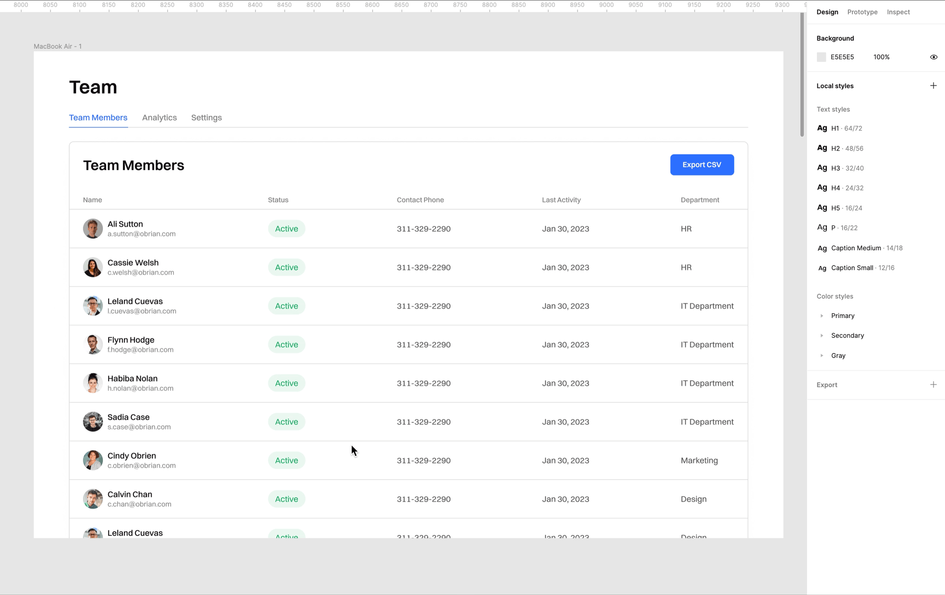Select the Caption Medium 14/18 text style
Viewport: 945px width, 595px height.
pyautogui.click(x=860, y=248)
